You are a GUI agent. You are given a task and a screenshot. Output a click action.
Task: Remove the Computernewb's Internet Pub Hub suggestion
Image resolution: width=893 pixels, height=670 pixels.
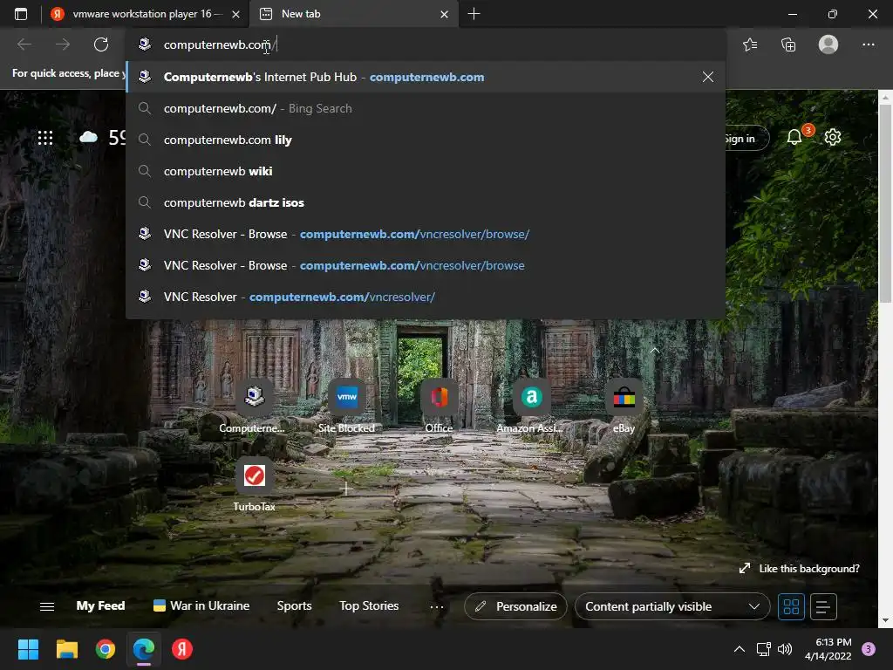click(708, 77)
